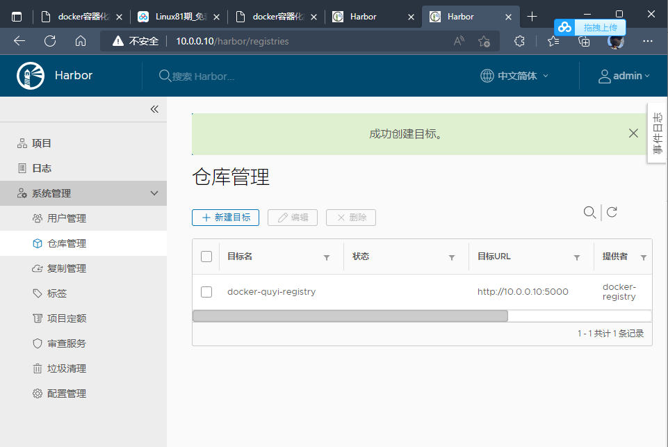668x447 pixels.
Task: Click the 不安全 security warning indicator
Action: (135, 41)
